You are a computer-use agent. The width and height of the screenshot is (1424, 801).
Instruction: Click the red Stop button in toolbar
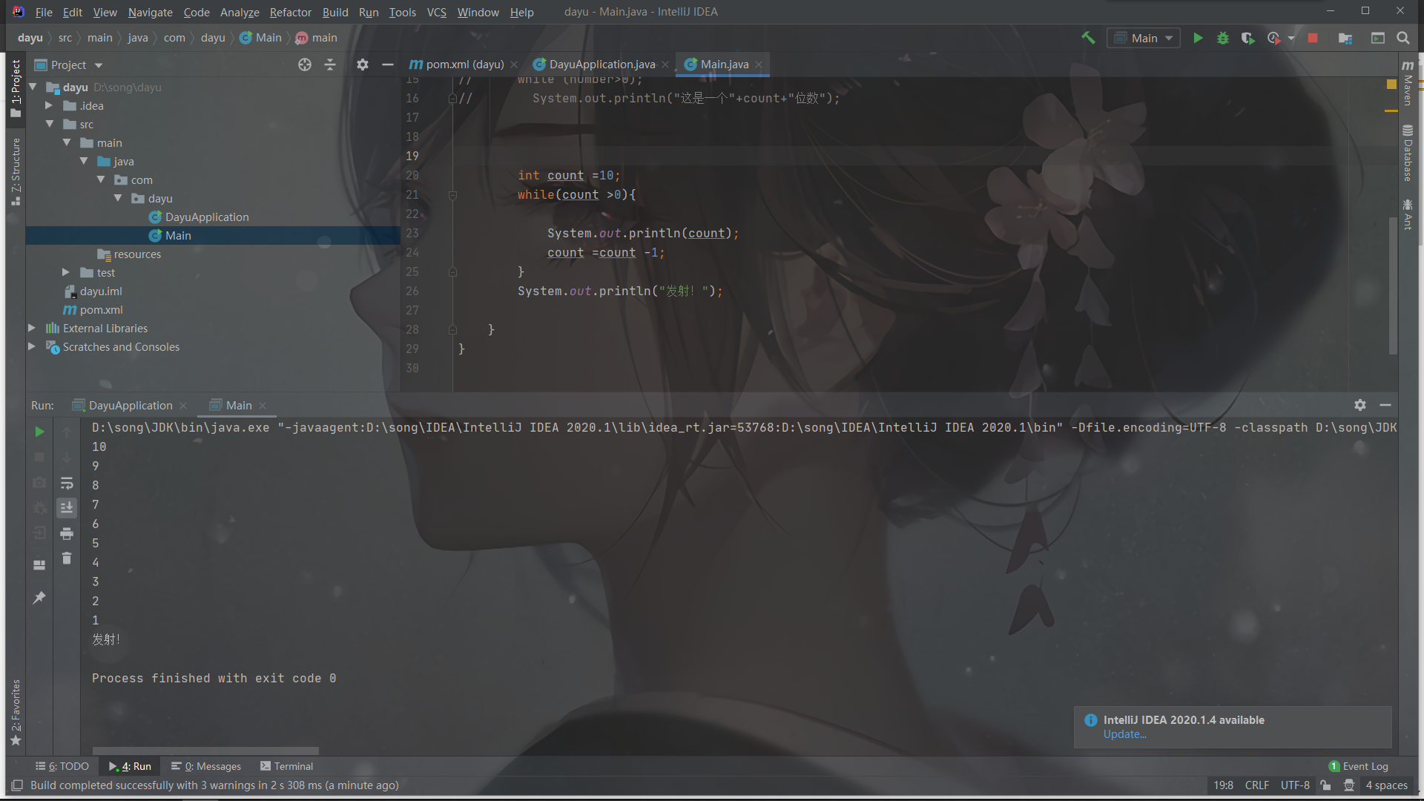[1312, 38]
